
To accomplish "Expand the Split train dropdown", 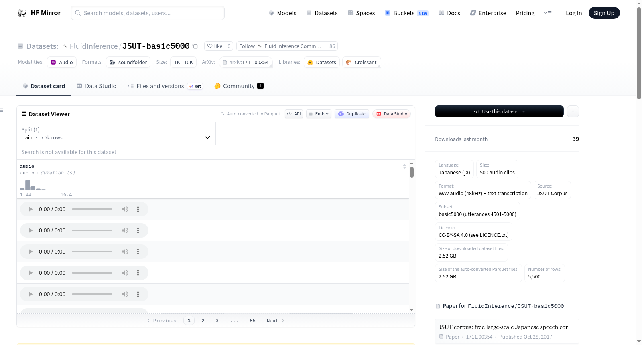I will pos(116,133).
